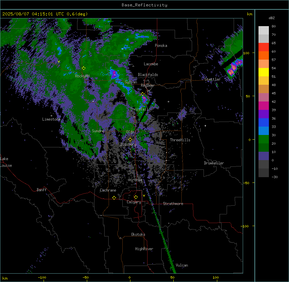Screen dimensions: 289x282
Task: Click the Olds city label
Action: click(130, 132)
